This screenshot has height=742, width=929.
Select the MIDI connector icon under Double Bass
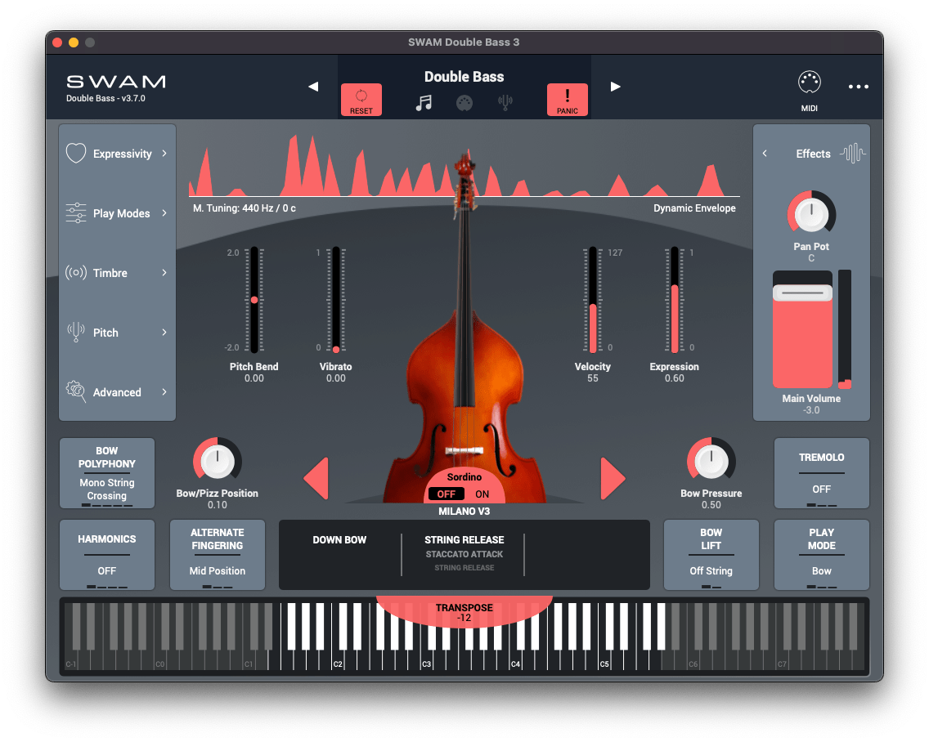[x=464, y=104]
